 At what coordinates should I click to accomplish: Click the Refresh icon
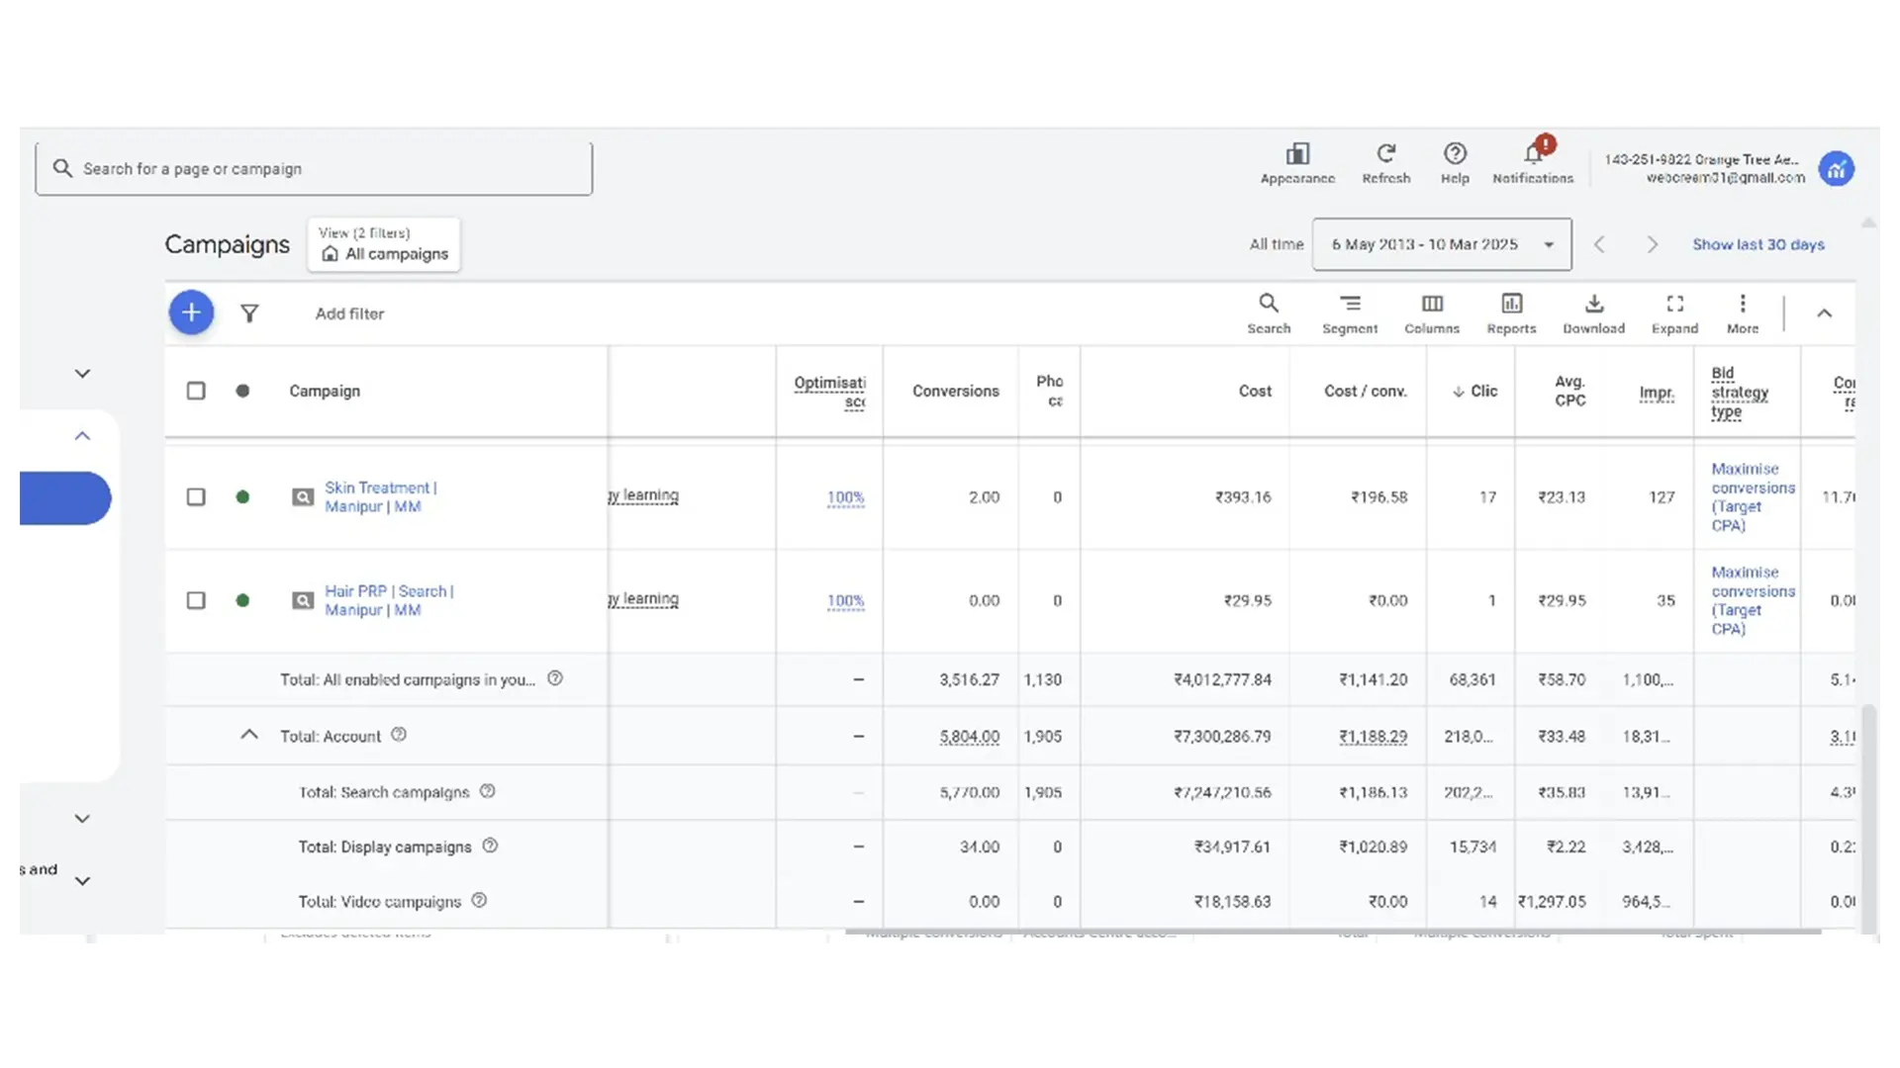pyautogui.click(x=1385, y=153)
